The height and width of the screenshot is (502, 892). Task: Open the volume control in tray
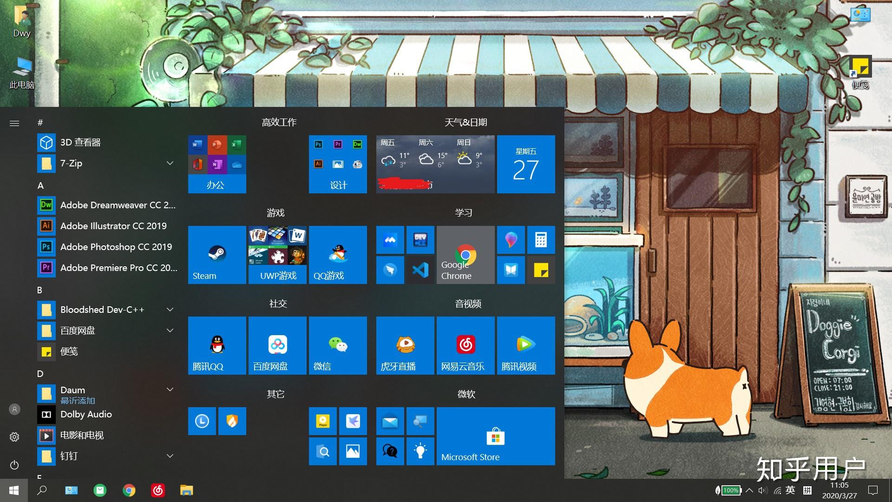pyautogui.click(x=763, y=490)
